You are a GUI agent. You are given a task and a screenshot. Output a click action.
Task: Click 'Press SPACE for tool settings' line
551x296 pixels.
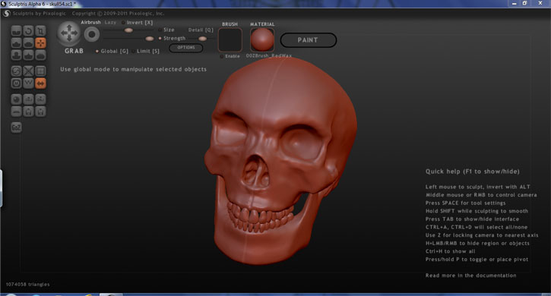466,203
